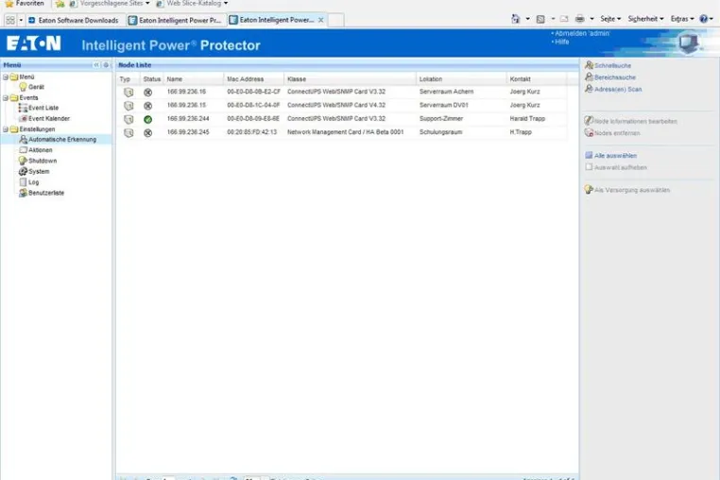Image resolution: width=720 pixels, height=480 pixels.
Task: Open the Favoriten star button
Action: tap(25, 3)
